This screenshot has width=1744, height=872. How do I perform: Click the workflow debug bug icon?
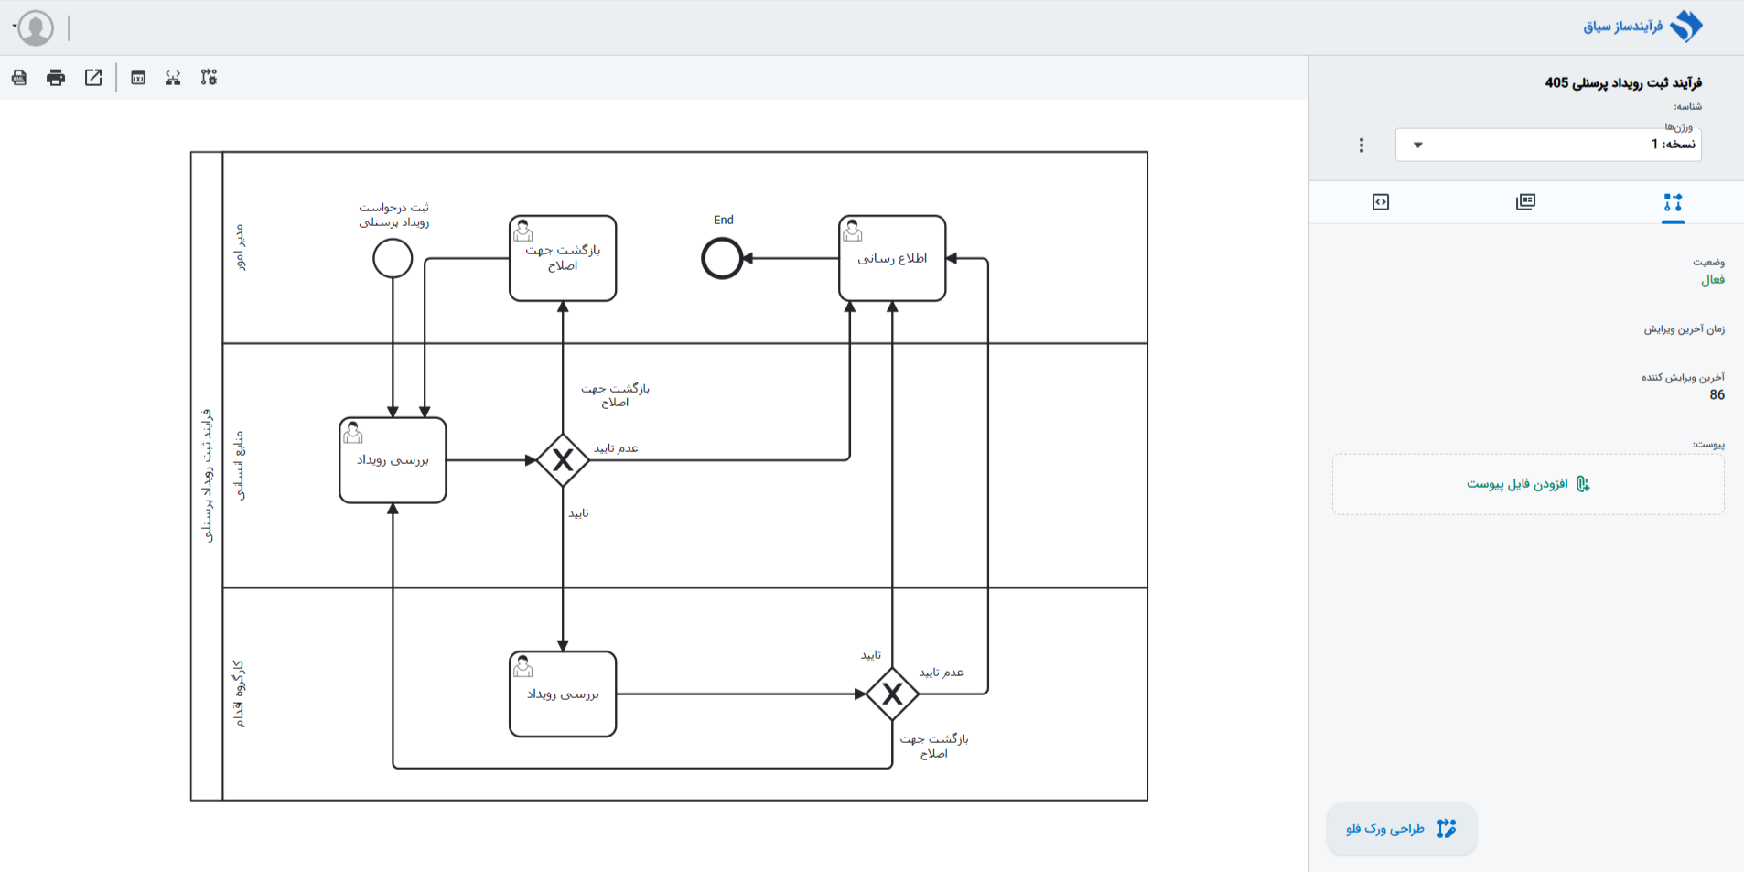[210, 78]
